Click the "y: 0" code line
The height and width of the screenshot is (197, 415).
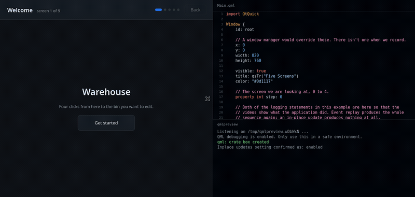coord(240,50)
